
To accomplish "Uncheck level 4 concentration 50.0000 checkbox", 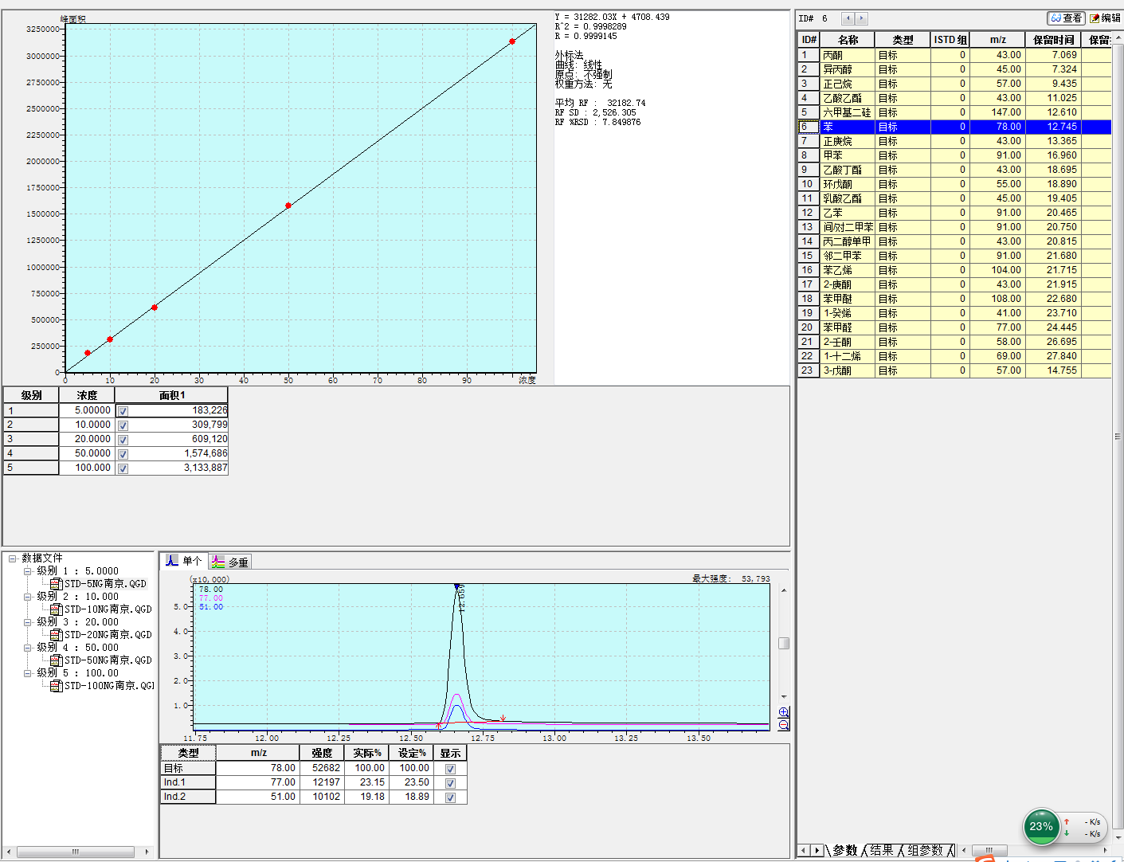I will click(x=123, y=454).
